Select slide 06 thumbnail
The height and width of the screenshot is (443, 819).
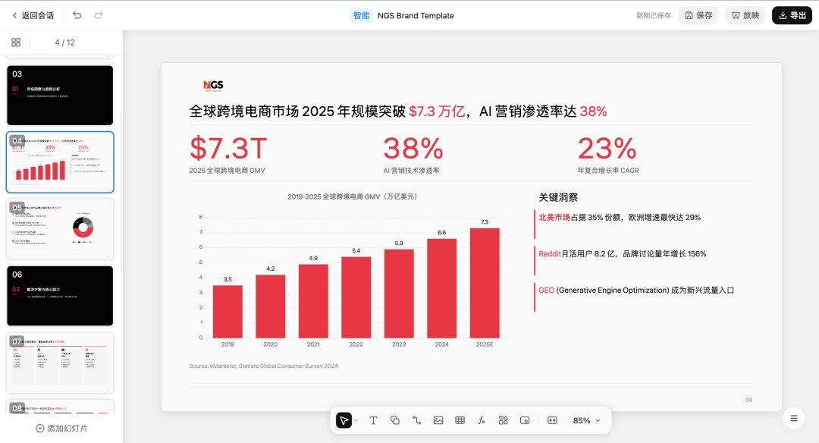point(60,296)
